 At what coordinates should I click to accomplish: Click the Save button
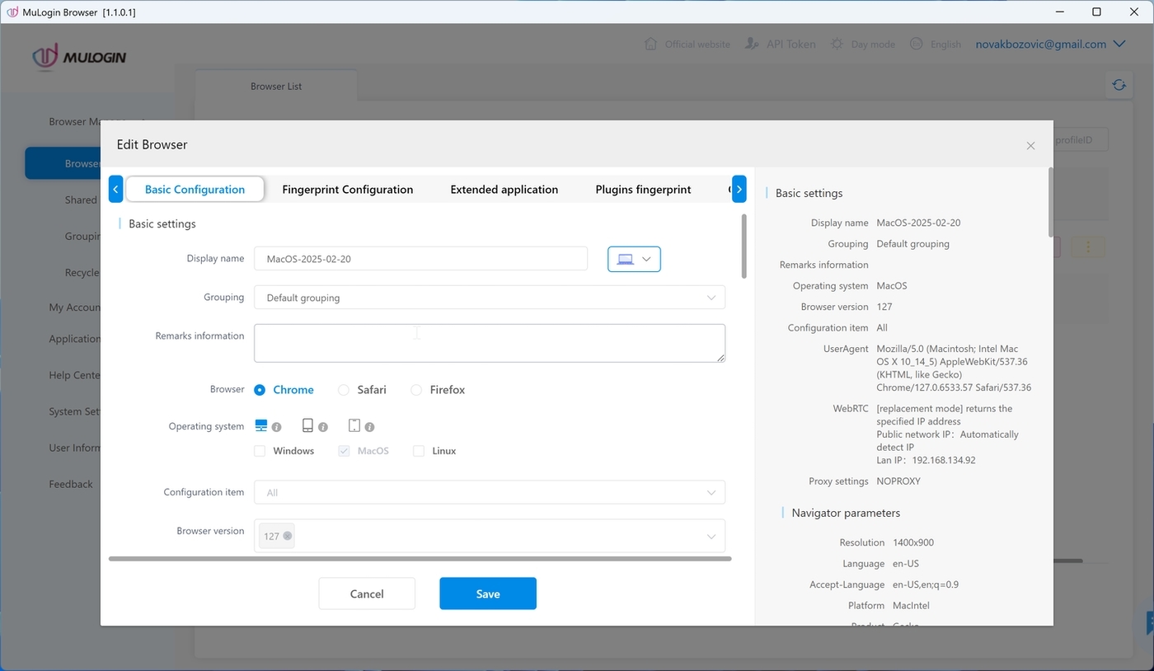click(x=488, y=594)
